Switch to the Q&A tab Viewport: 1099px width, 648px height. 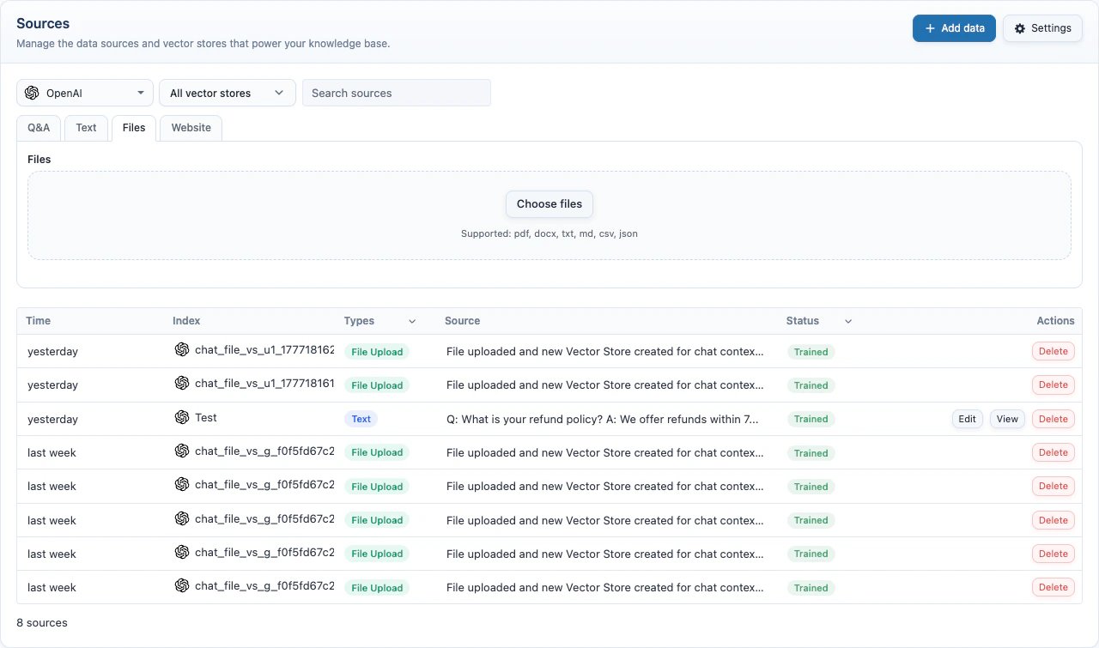coord(39,127)
